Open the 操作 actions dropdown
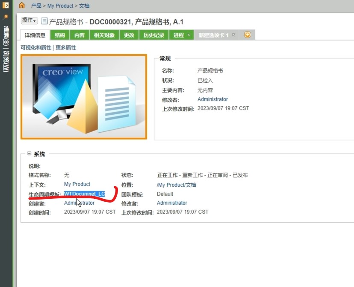The height and width of the screenshot is (287, 354). coord(29,20)
